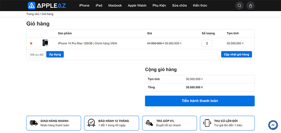The image size is (281, 133).
Task: Click Trang chủ breadcrumb link
Action: 33,14
